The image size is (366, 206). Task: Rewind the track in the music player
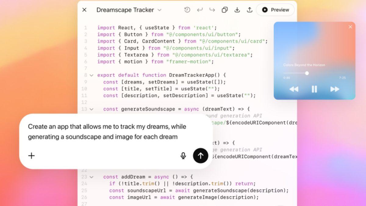click(x=294, y=89)
